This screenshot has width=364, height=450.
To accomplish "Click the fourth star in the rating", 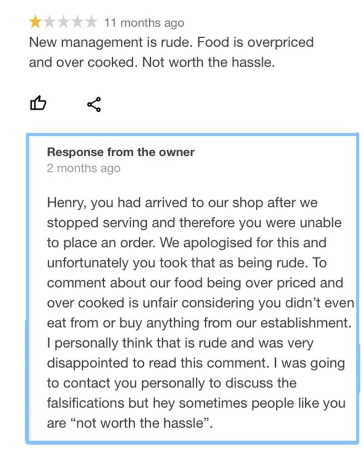I will click(77, 21).
